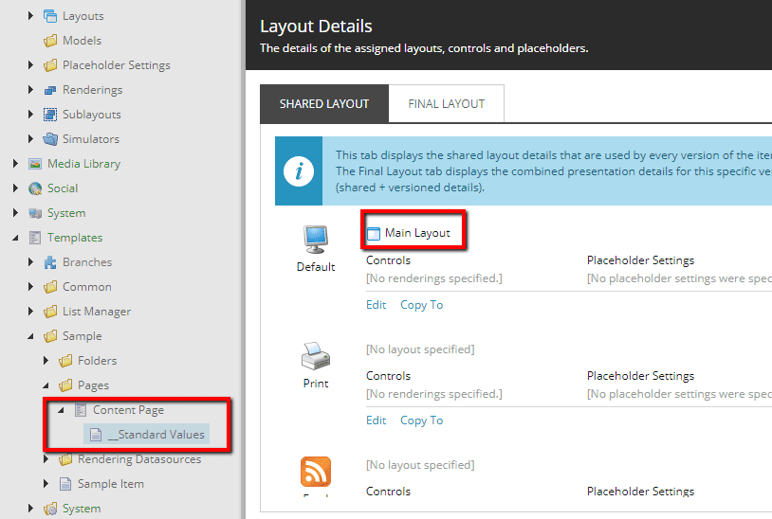Screen dimensions: 772x519
Task: Click the Media Library icon
Action: click(35, 164)
